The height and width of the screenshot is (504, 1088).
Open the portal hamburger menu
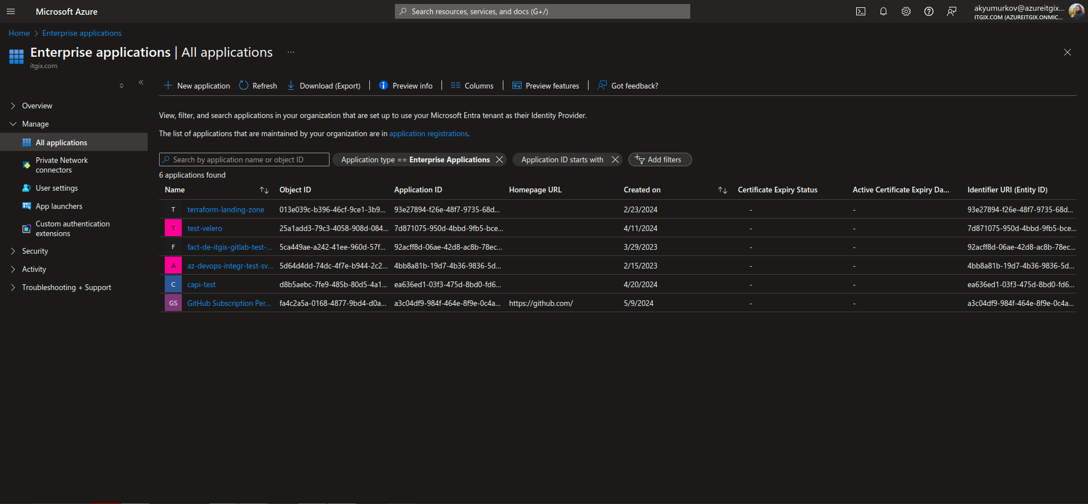click(x=11, y=11)
